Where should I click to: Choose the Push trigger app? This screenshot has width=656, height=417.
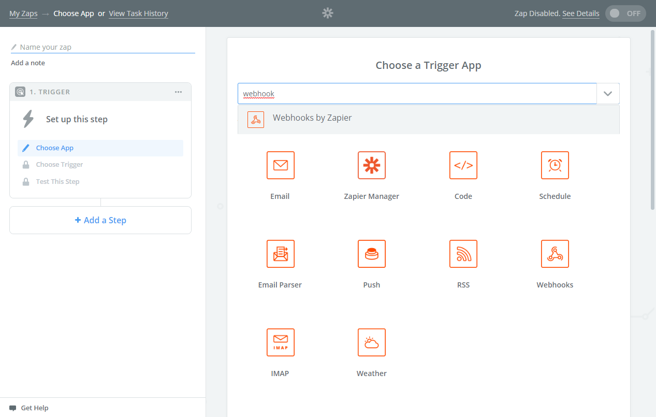point(371,254)
